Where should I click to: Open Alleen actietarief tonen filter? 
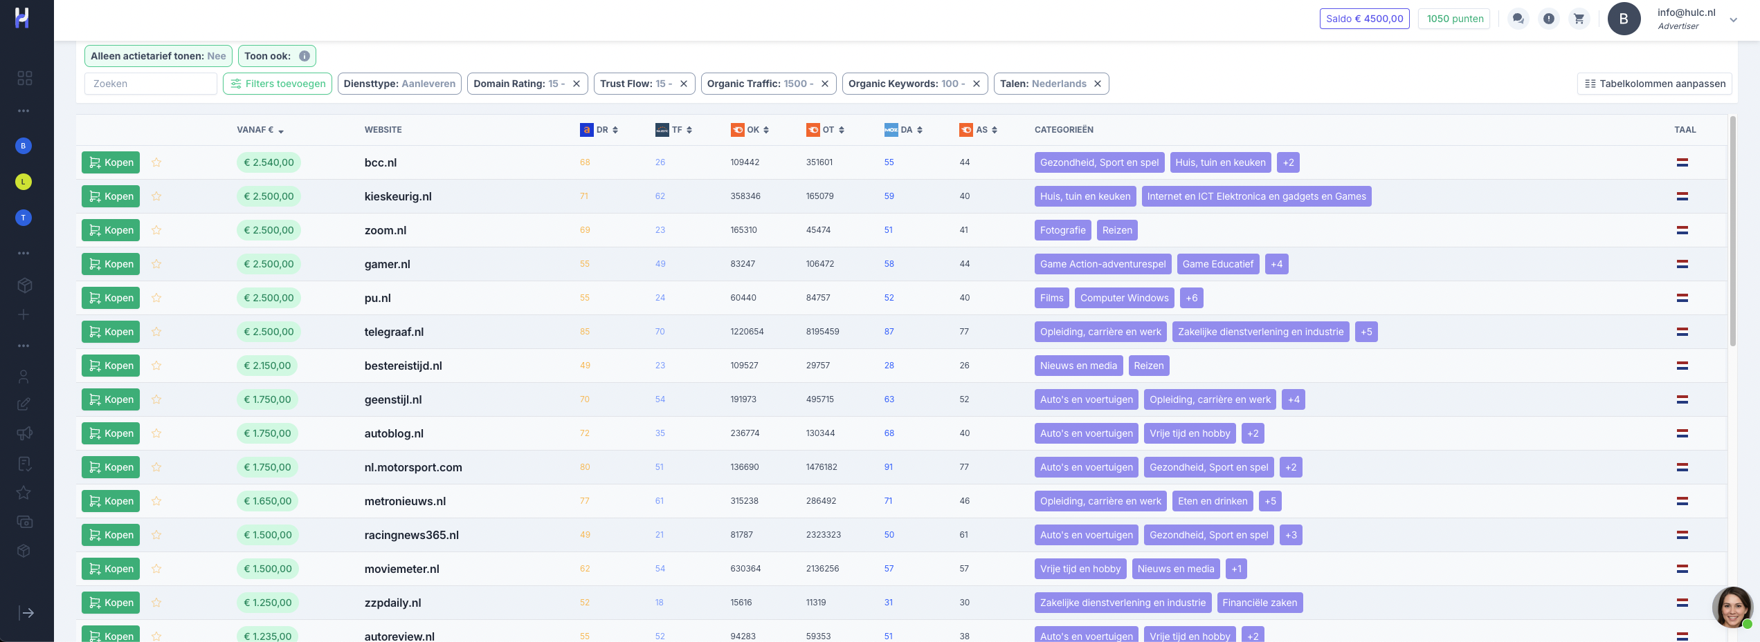[158, 56]
